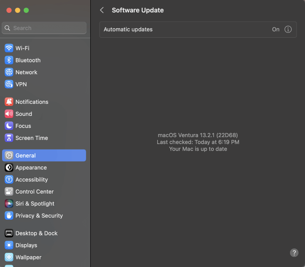
Task: Open Control Center settings
Action: coord(35,192)
